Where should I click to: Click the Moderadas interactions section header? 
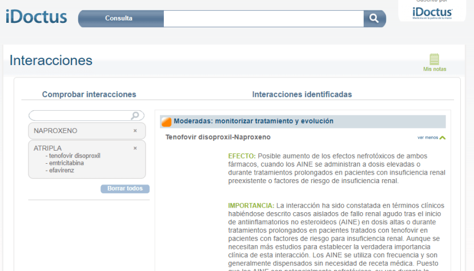[254, 121]
